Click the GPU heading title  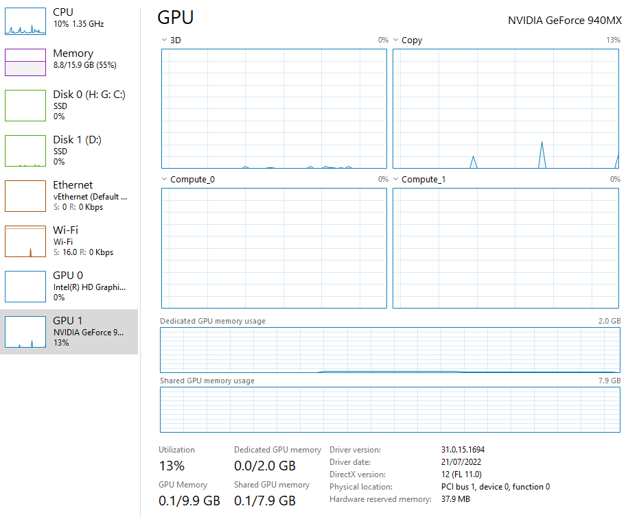pos(173,17)
